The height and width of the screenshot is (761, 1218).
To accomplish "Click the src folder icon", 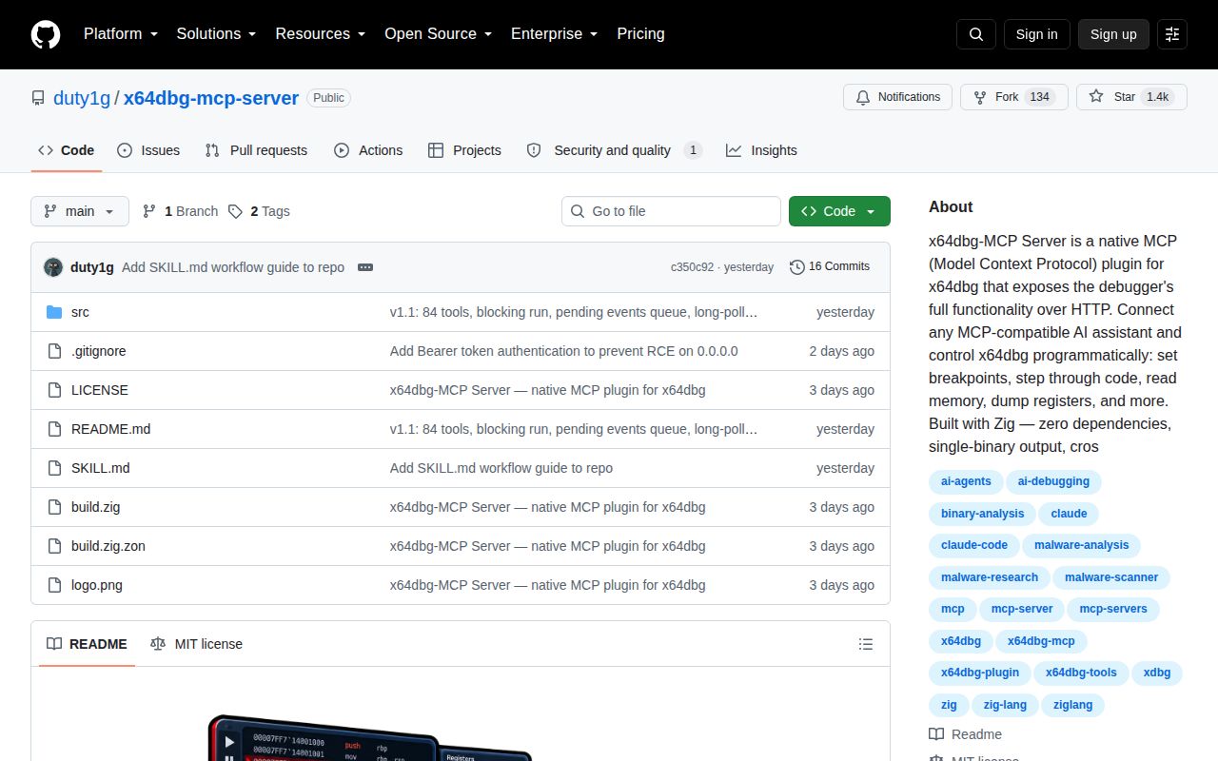I will click(54, 312).
